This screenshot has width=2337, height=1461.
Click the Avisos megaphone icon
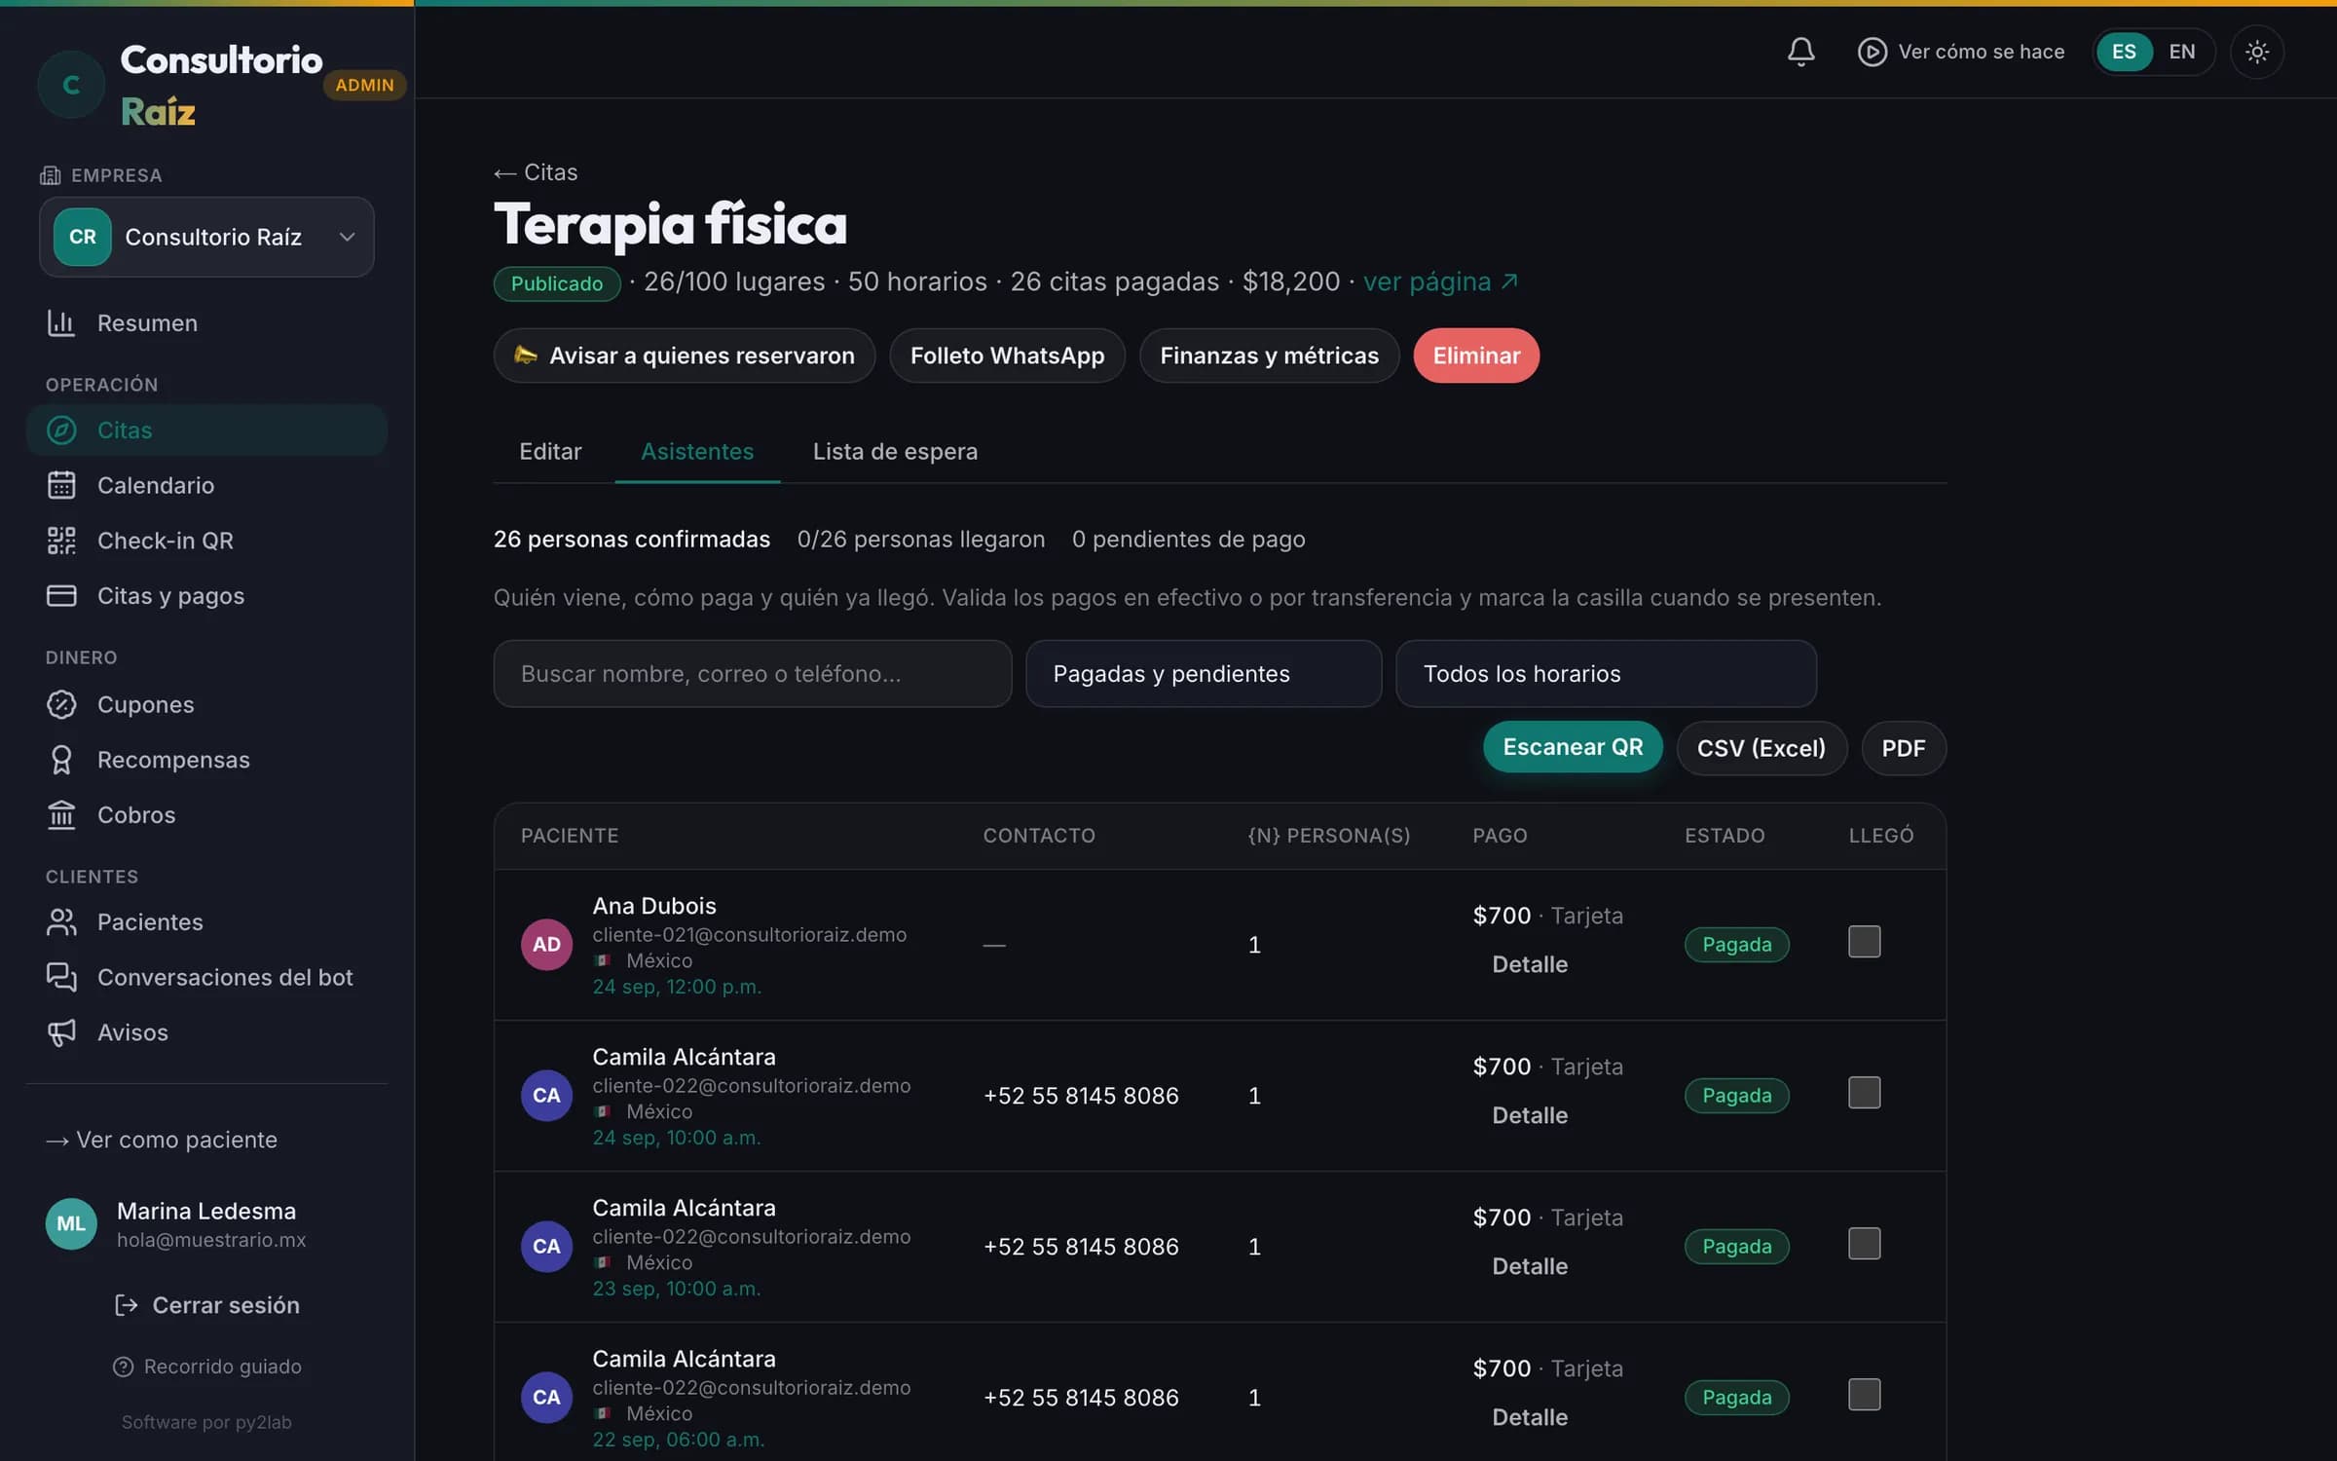pos(61,1032)
